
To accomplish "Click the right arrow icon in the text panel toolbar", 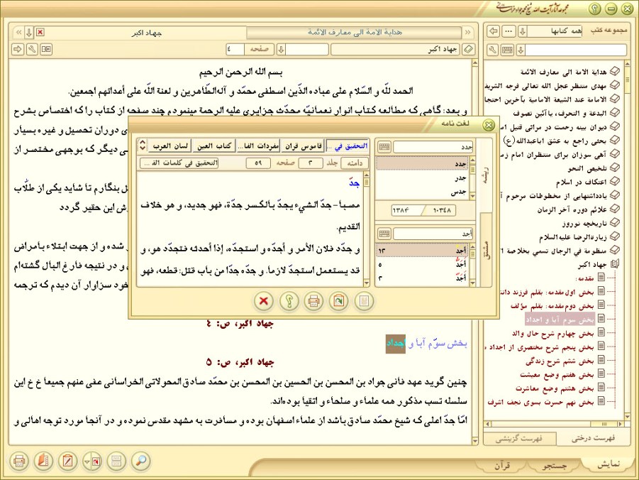I will (18, 50).
